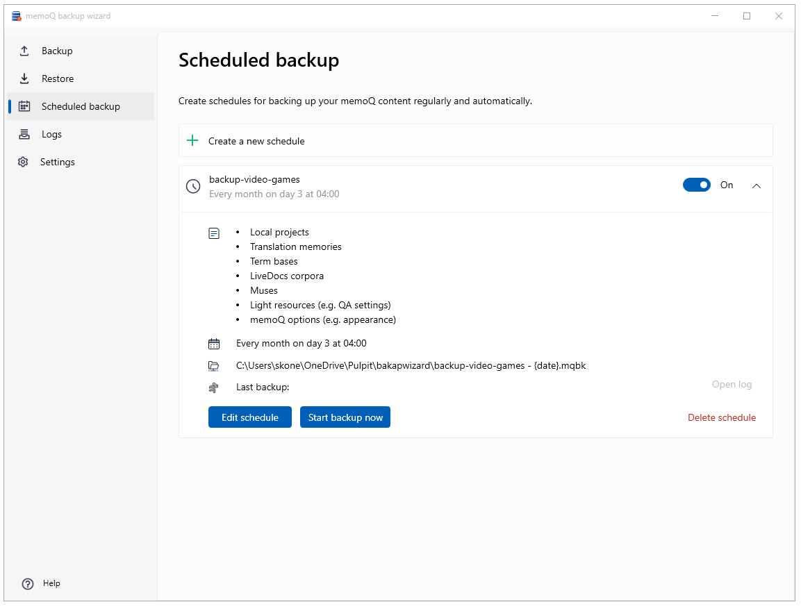801x609 pixels.
Task: Click the Backup upload icon in the sidebar
Action: tap(24, 51)
